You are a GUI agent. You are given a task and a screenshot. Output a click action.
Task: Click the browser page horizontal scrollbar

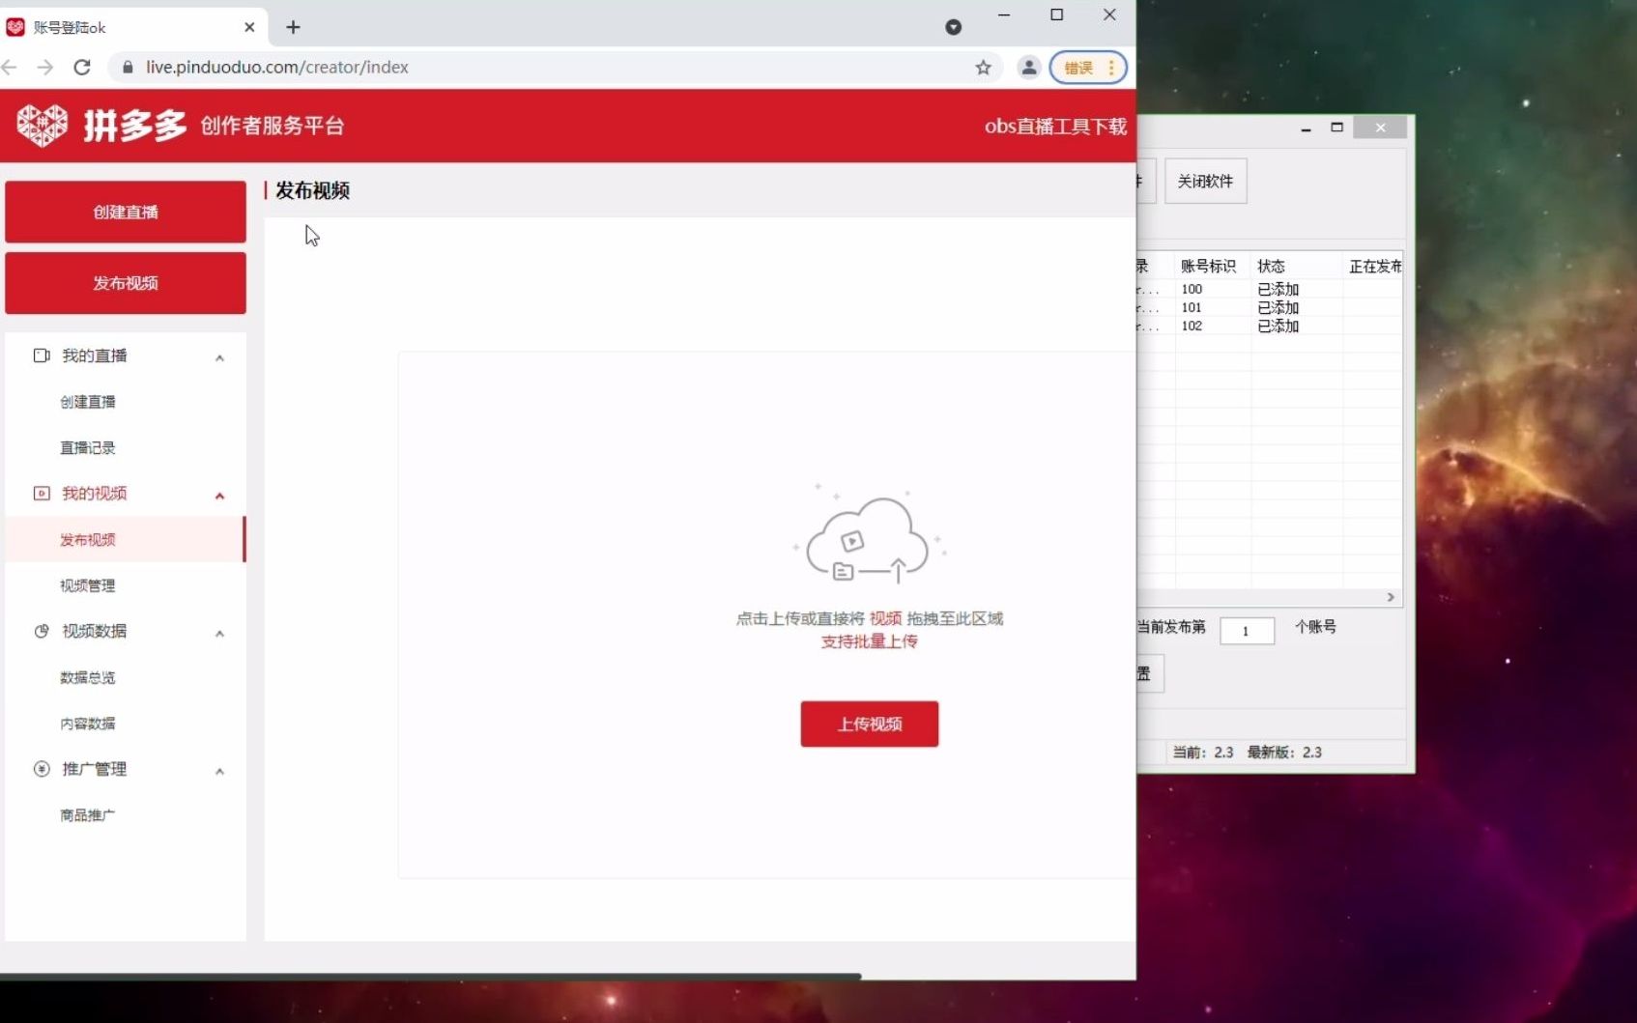430,976
